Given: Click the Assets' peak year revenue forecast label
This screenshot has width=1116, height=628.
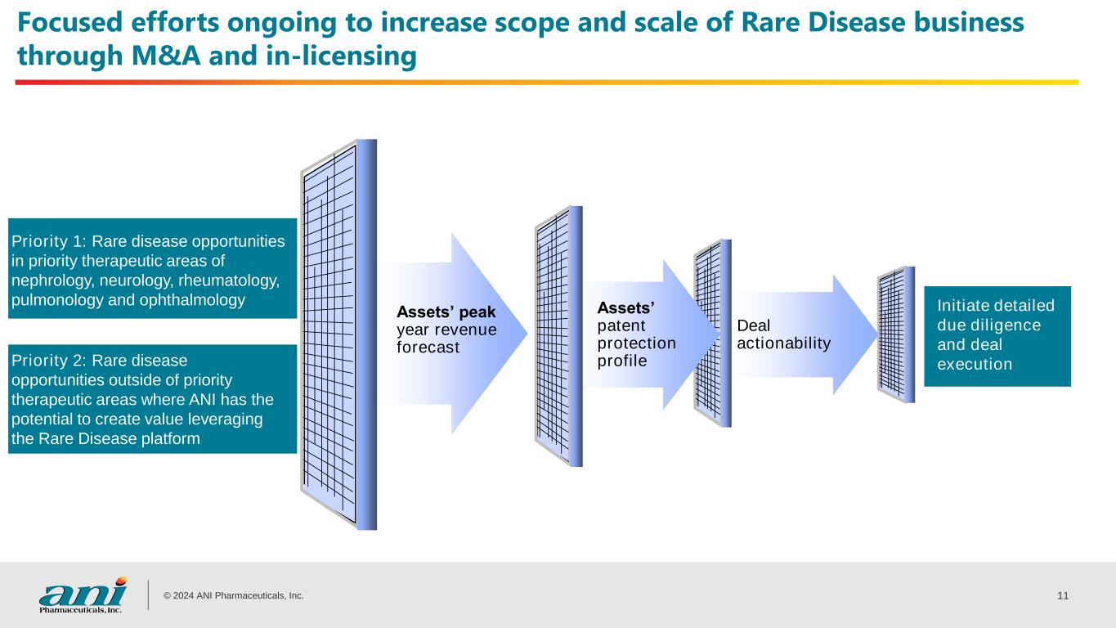Looking at the screenshot, I should (446, 330).
